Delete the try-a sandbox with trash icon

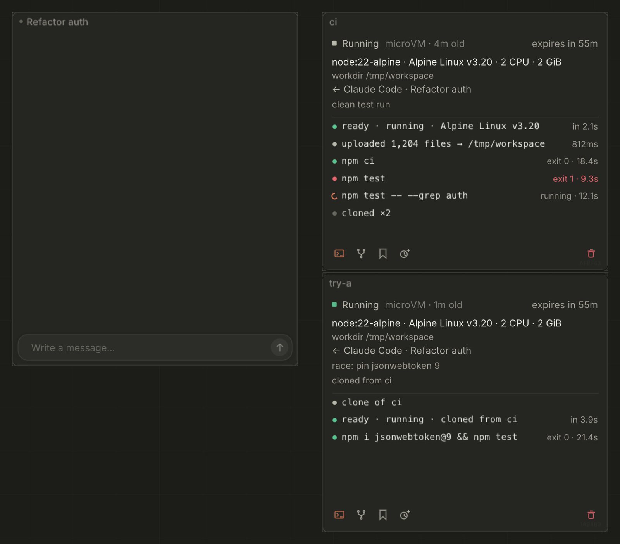tap(591, 515)
